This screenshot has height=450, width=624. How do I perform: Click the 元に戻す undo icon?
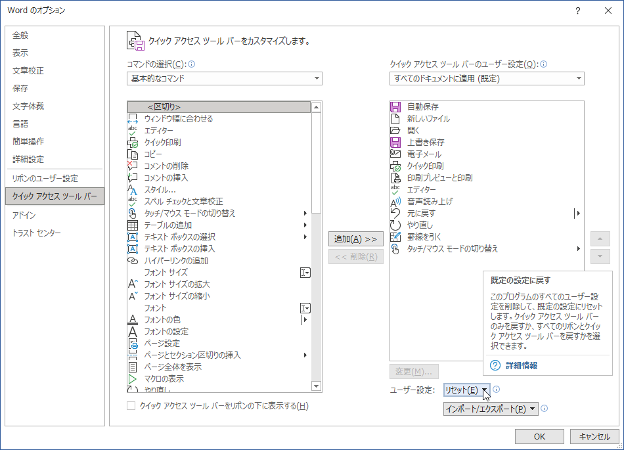(x=395, y=214)
